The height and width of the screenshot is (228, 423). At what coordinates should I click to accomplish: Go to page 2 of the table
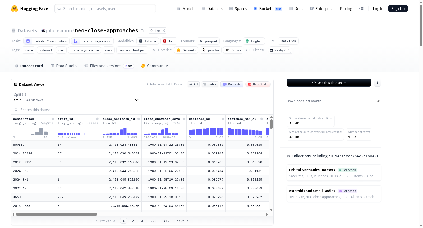[x=133, y=221]
